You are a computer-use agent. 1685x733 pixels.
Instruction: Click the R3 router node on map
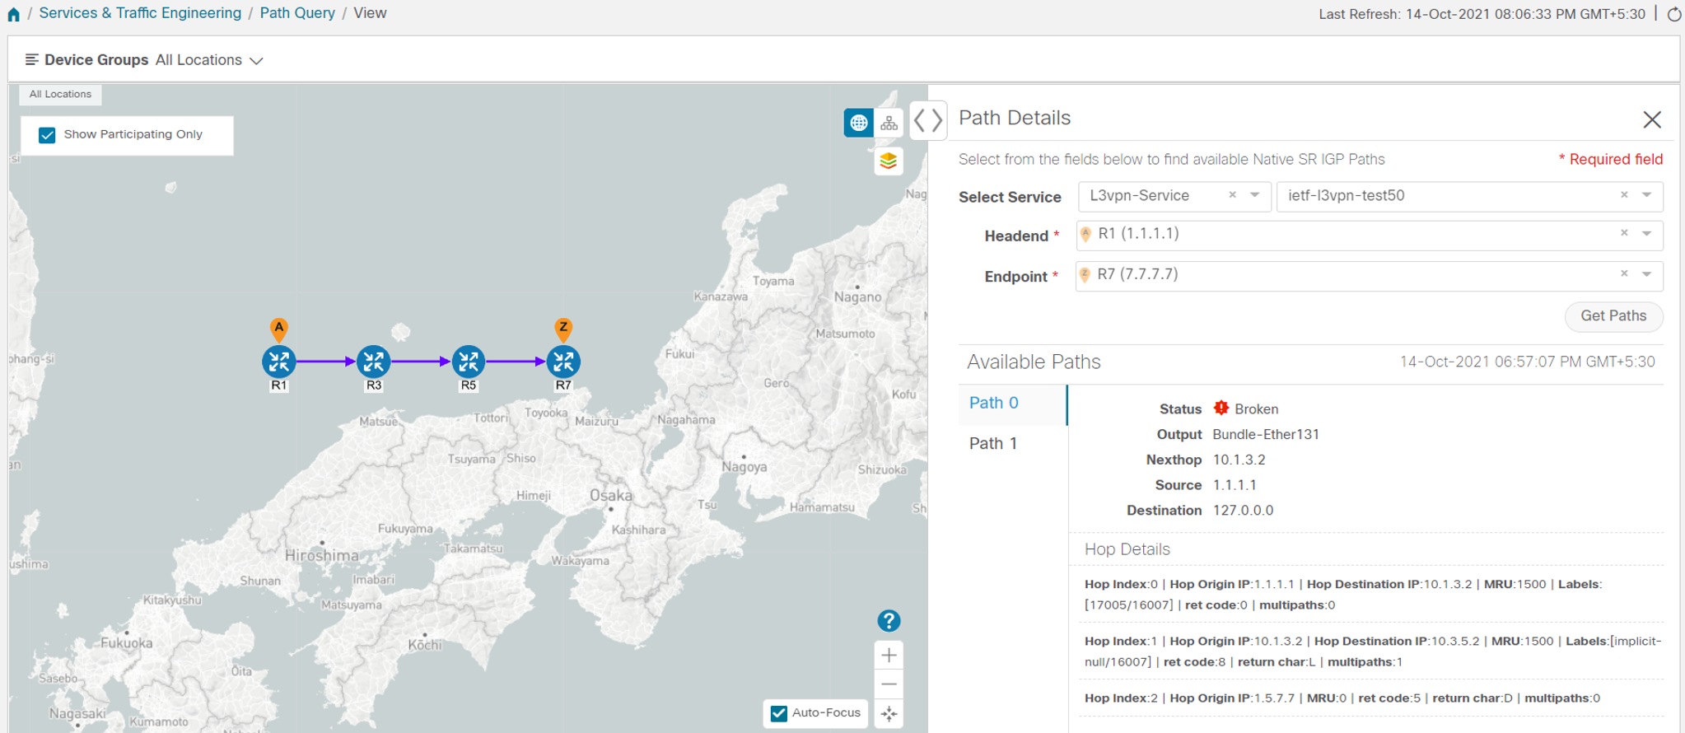[x=373, y=362]
